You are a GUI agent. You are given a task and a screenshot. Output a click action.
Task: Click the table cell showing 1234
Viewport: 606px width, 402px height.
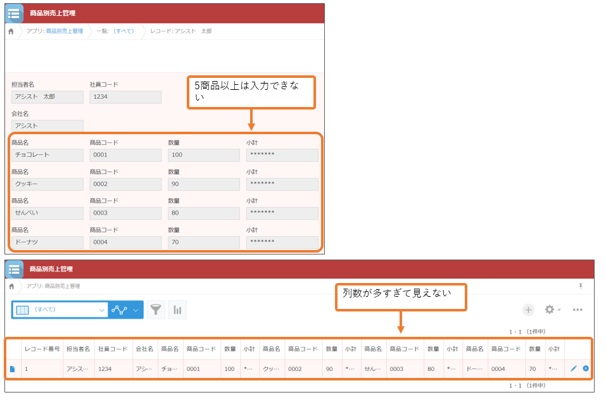point(113,369)
